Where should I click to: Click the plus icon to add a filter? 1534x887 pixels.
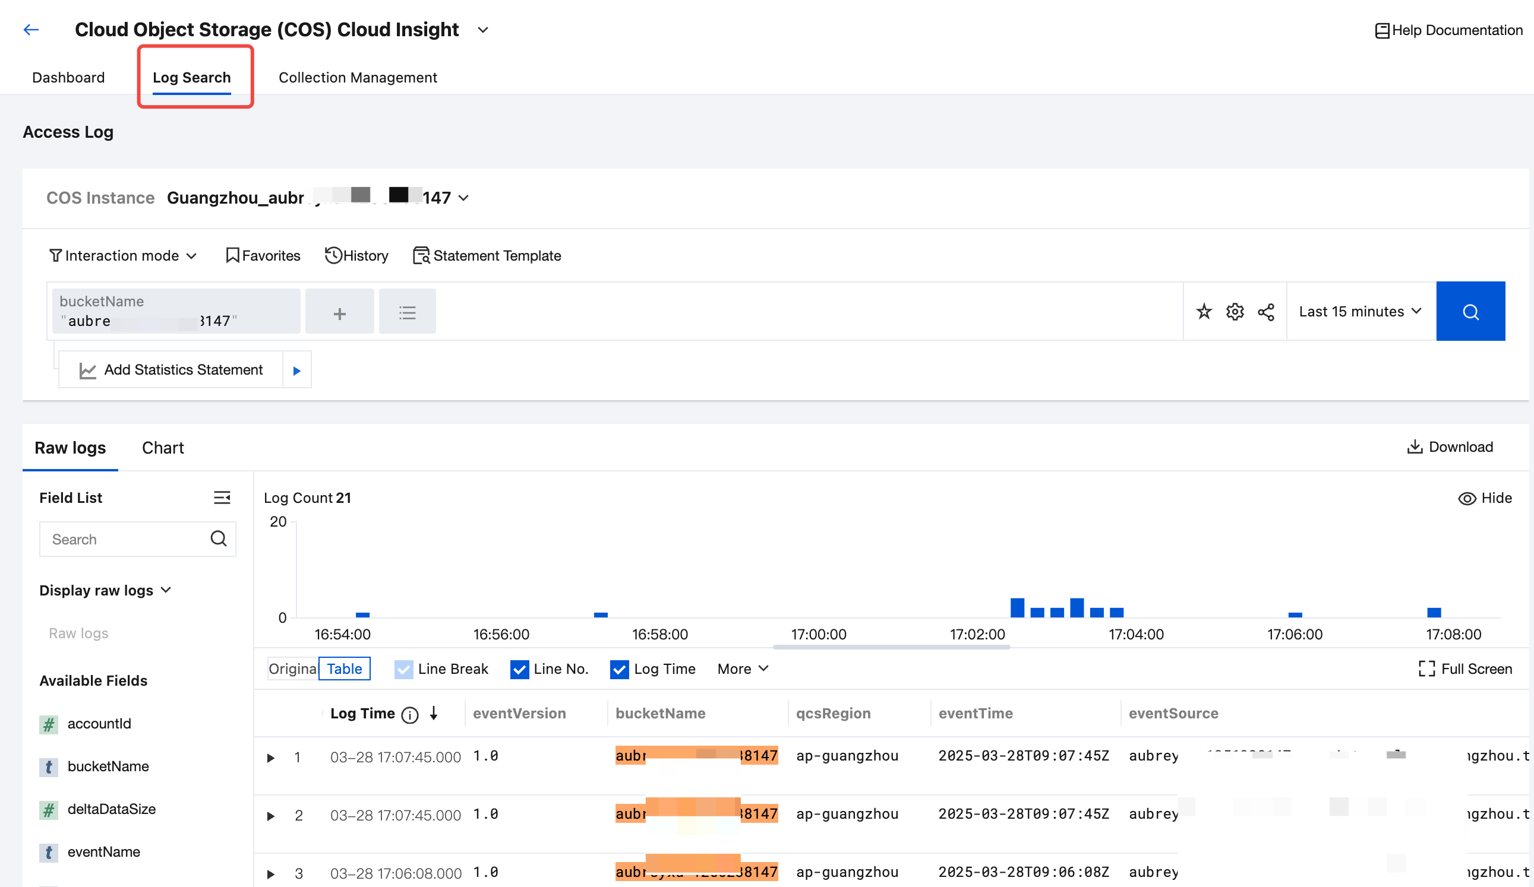(x=340, y=313)
